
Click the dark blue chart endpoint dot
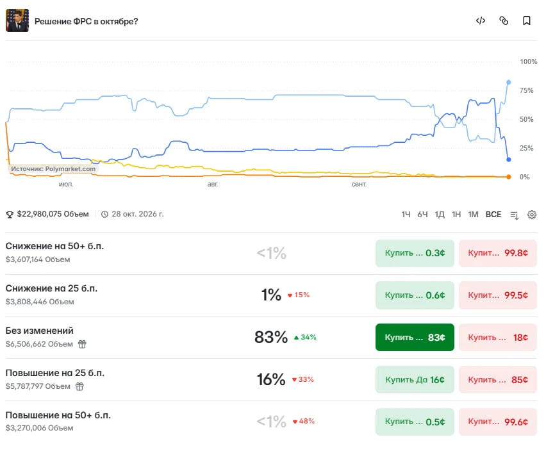point(509,160)
